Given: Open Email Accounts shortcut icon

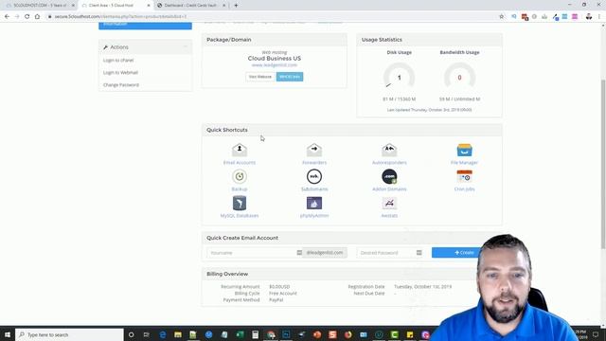Looking at the screenshot, I should pos(240,150).
